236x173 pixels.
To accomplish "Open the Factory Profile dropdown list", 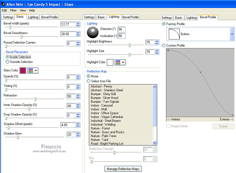I will click(x=232, y=34).
